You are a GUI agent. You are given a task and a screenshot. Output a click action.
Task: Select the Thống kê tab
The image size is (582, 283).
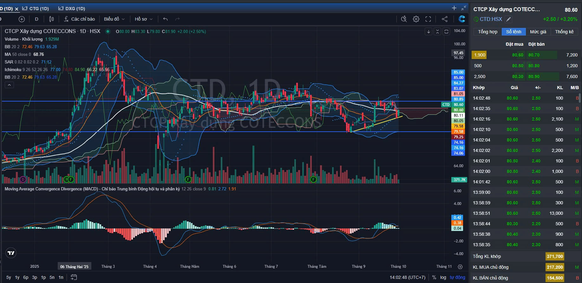pyautogui.click(x=564, y=32)
